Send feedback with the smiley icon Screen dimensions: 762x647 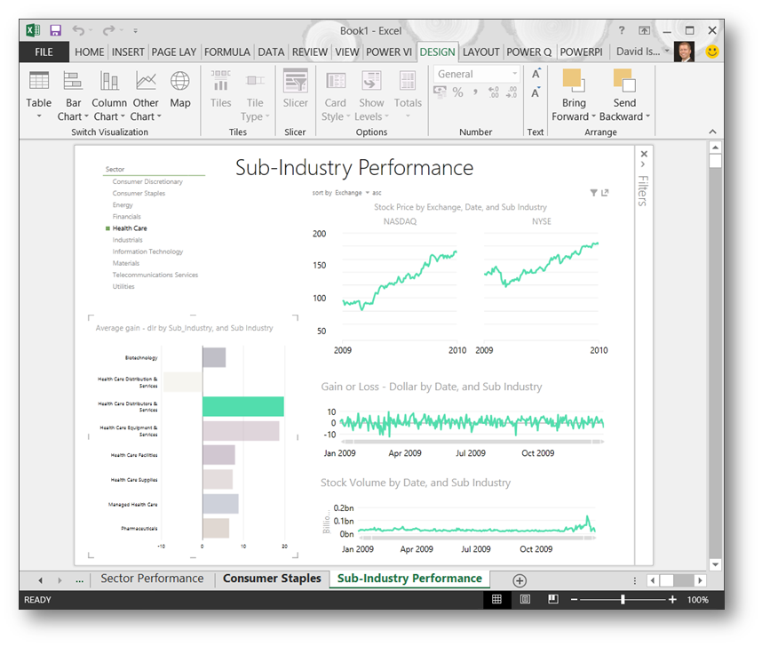click(x=712, y=52)
